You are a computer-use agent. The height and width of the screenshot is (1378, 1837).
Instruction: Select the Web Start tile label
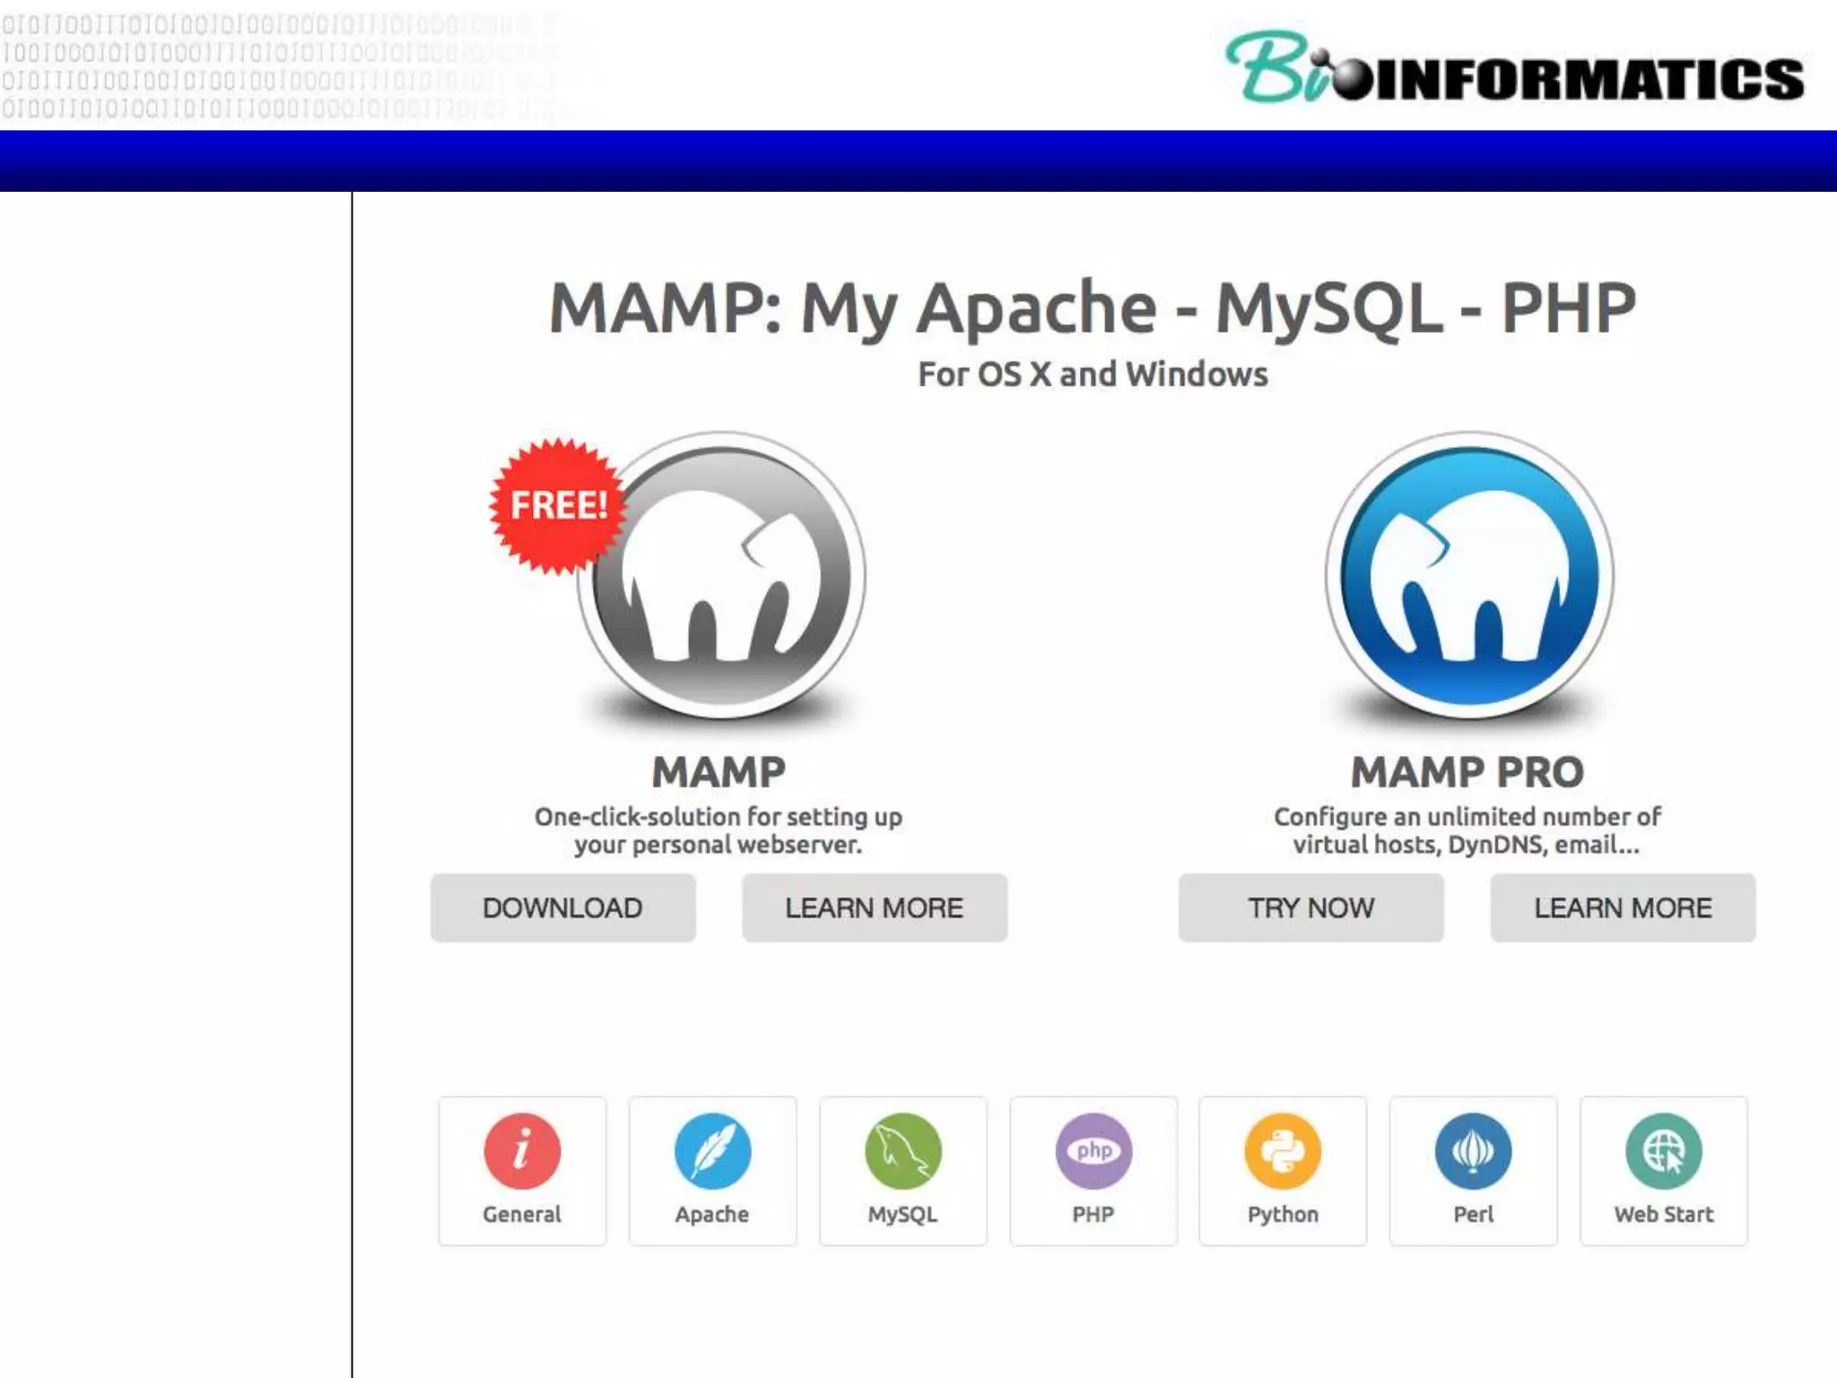(x=1663, y=1215)
